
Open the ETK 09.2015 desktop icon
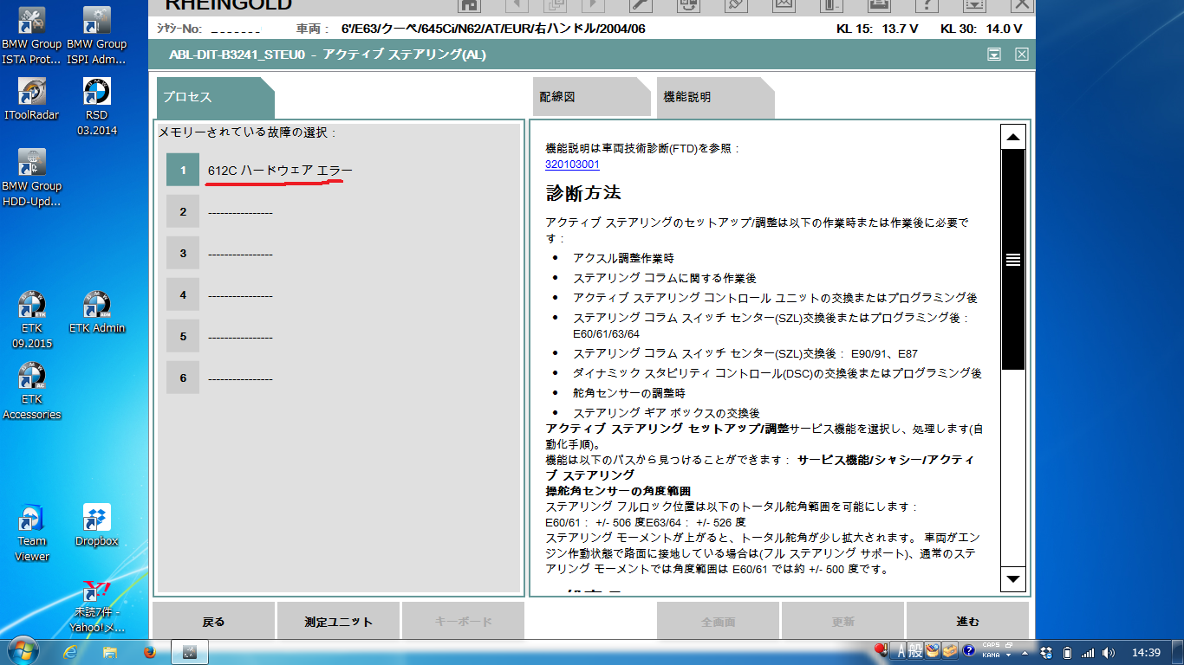(x=32, y=320)
